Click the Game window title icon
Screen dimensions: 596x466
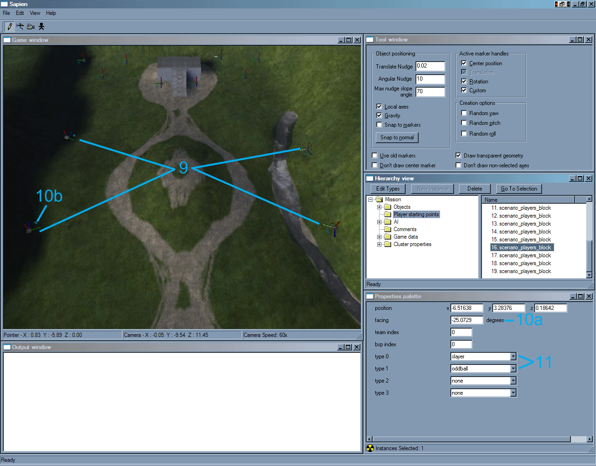coord(7,40)
